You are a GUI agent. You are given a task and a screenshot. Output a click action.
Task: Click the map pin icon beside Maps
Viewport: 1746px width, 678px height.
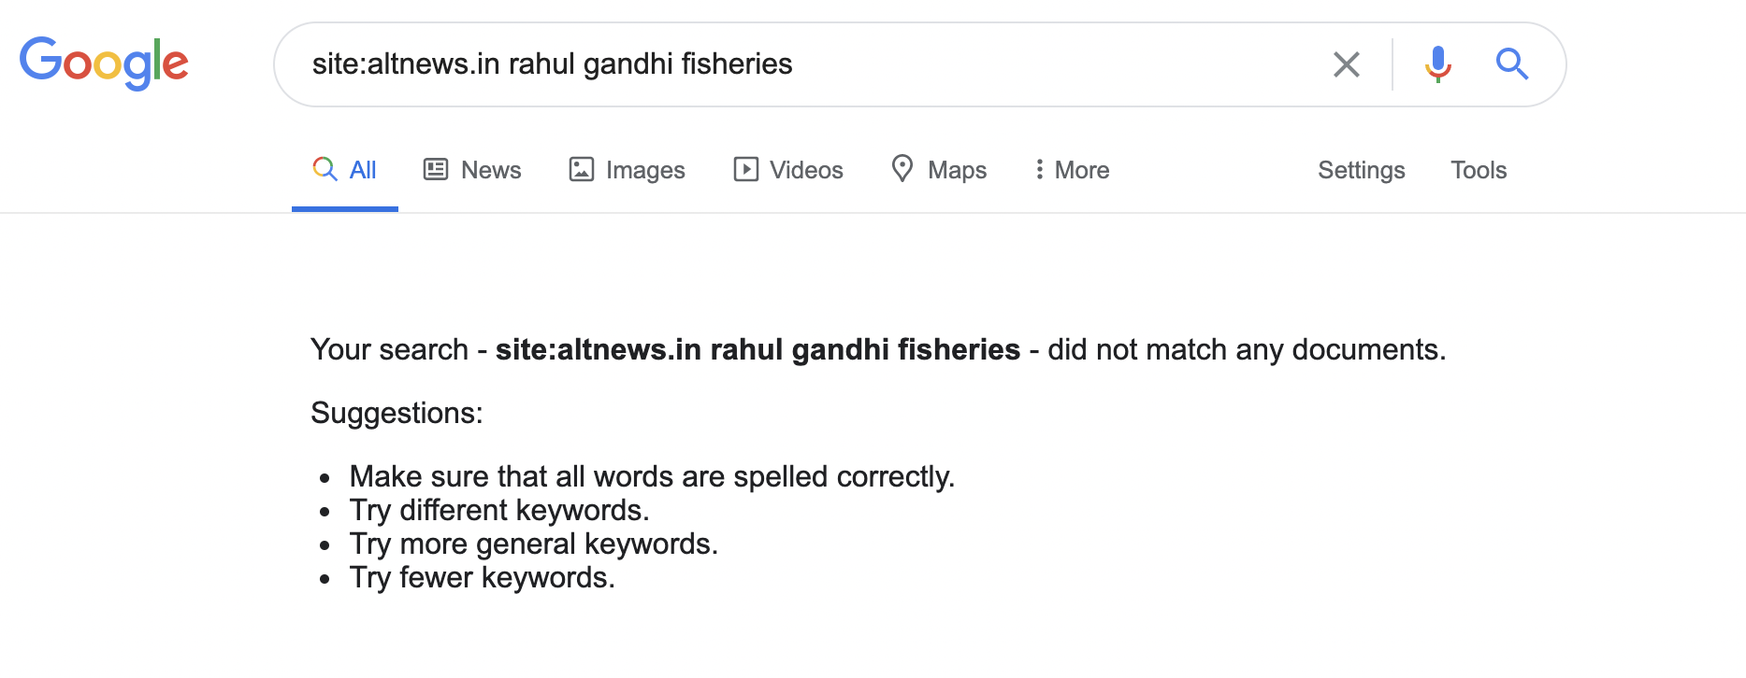902,169
